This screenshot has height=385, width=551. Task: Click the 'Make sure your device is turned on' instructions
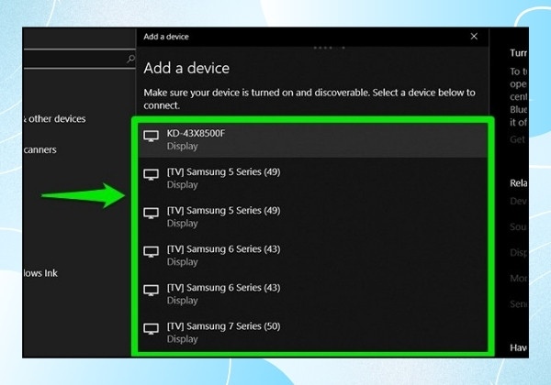(309, 99)
